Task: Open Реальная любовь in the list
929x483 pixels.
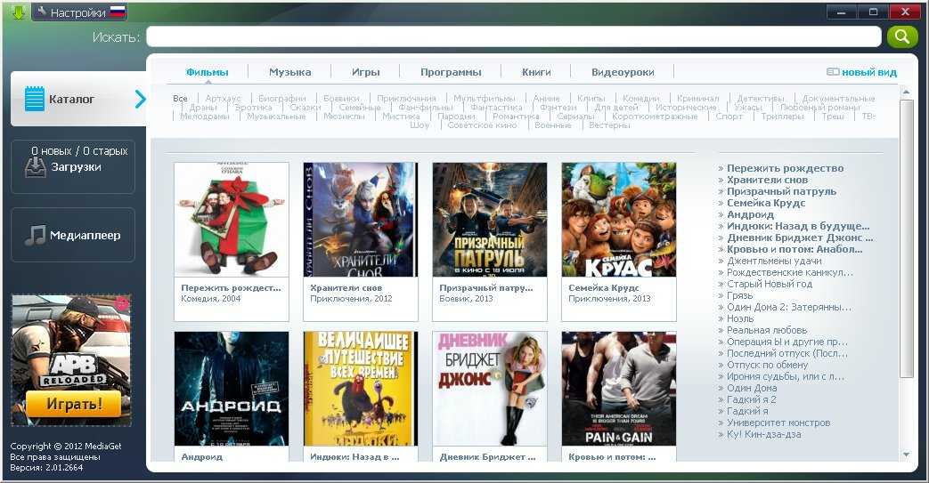Action: click(x=767, y=330)
